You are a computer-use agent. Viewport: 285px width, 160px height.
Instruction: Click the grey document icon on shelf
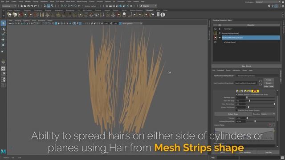(158, 14)
